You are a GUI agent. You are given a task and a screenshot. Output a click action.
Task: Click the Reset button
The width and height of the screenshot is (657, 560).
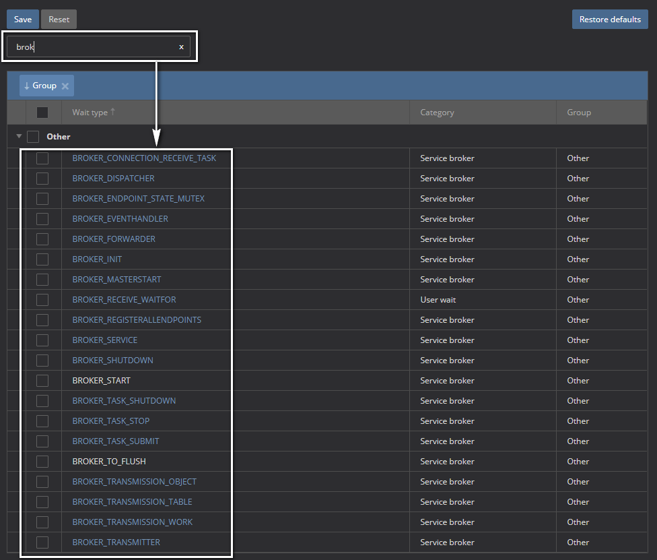pyautogui.click(x=59, y=20)
